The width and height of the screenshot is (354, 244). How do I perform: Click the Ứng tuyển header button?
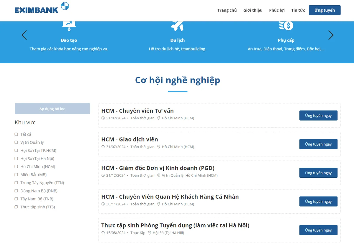point(324,10)
